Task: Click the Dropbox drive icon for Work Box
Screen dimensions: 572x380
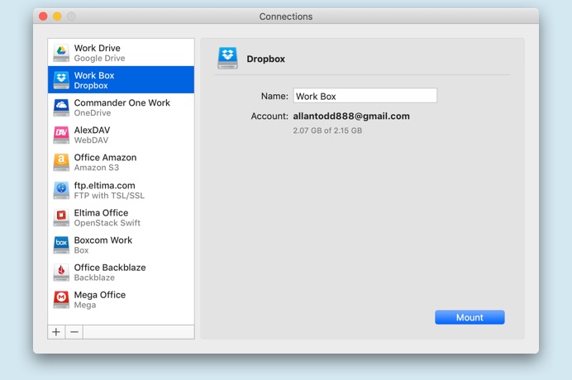Action: 61,80
